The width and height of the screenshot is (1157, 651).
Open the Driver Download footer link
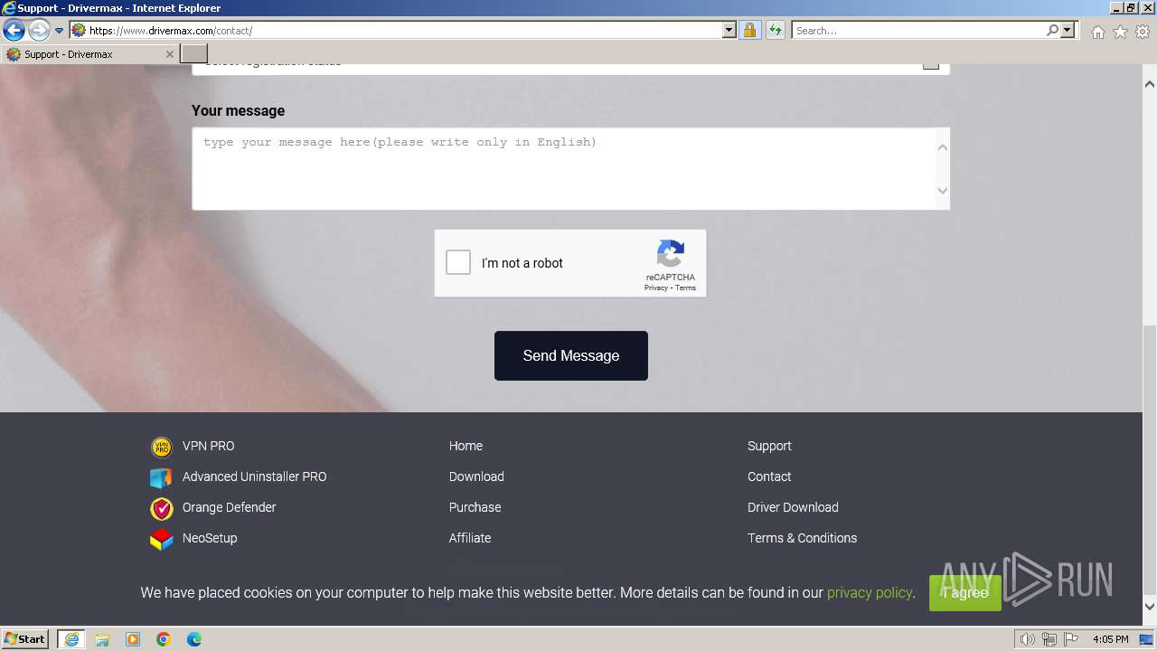tap(793, 507)
